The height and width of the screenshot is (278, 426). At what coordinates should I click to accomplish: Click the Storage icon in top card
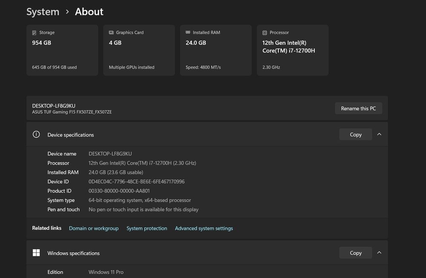35,33
